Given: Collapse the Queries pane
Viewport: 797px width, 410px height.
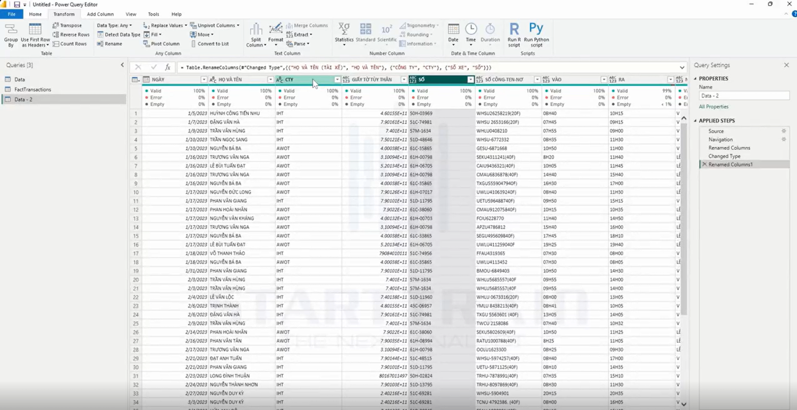Looking at the screenshot, I should [122, 65].
